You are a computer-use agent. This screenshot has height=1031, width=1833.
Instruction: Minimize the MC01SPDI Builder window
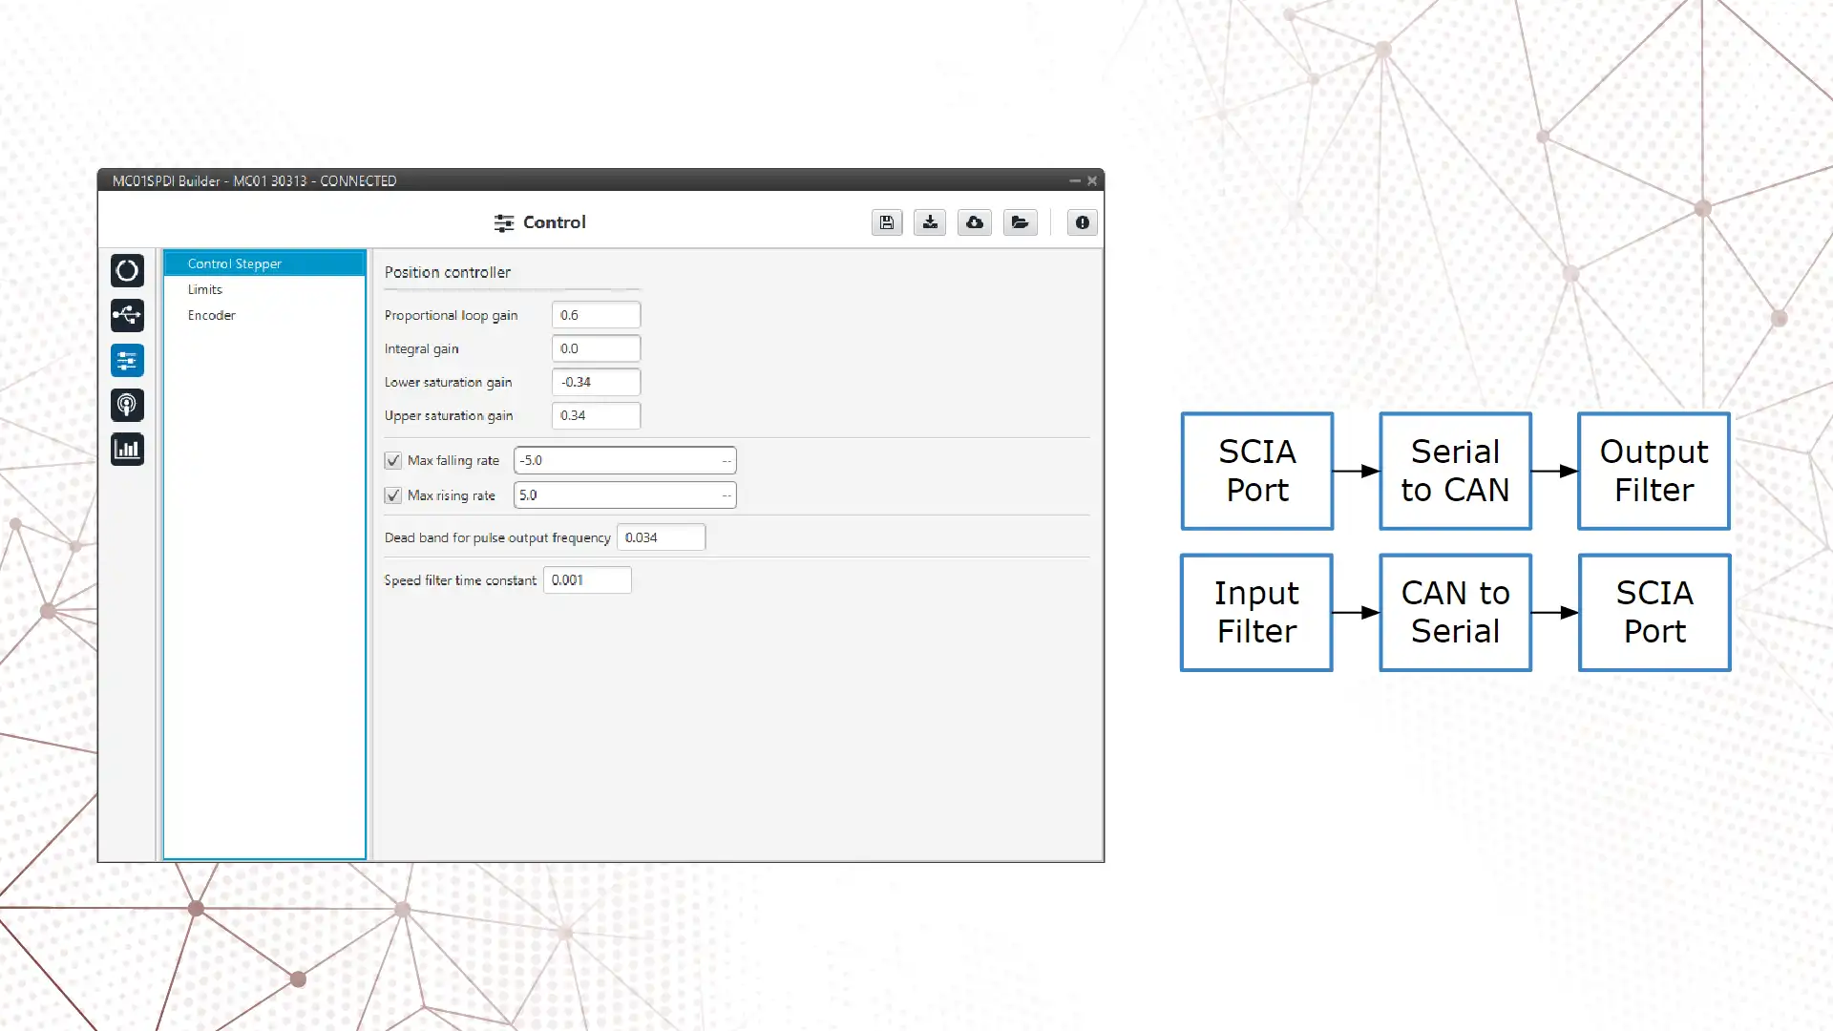pos(1075,180)
